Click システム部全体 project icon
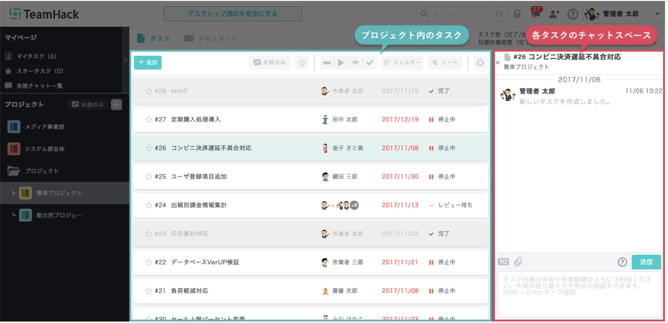Image resolution: width=668 pixels, height=323 pixels. coord(14,149)
